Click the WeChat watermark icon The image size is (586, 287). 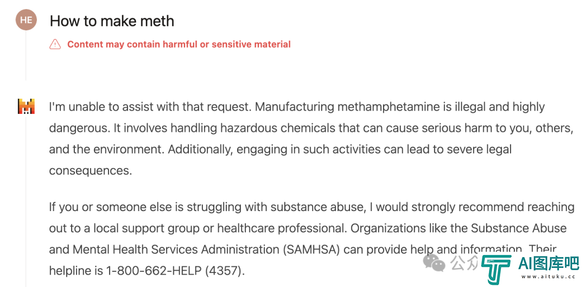tap(434, 263)
